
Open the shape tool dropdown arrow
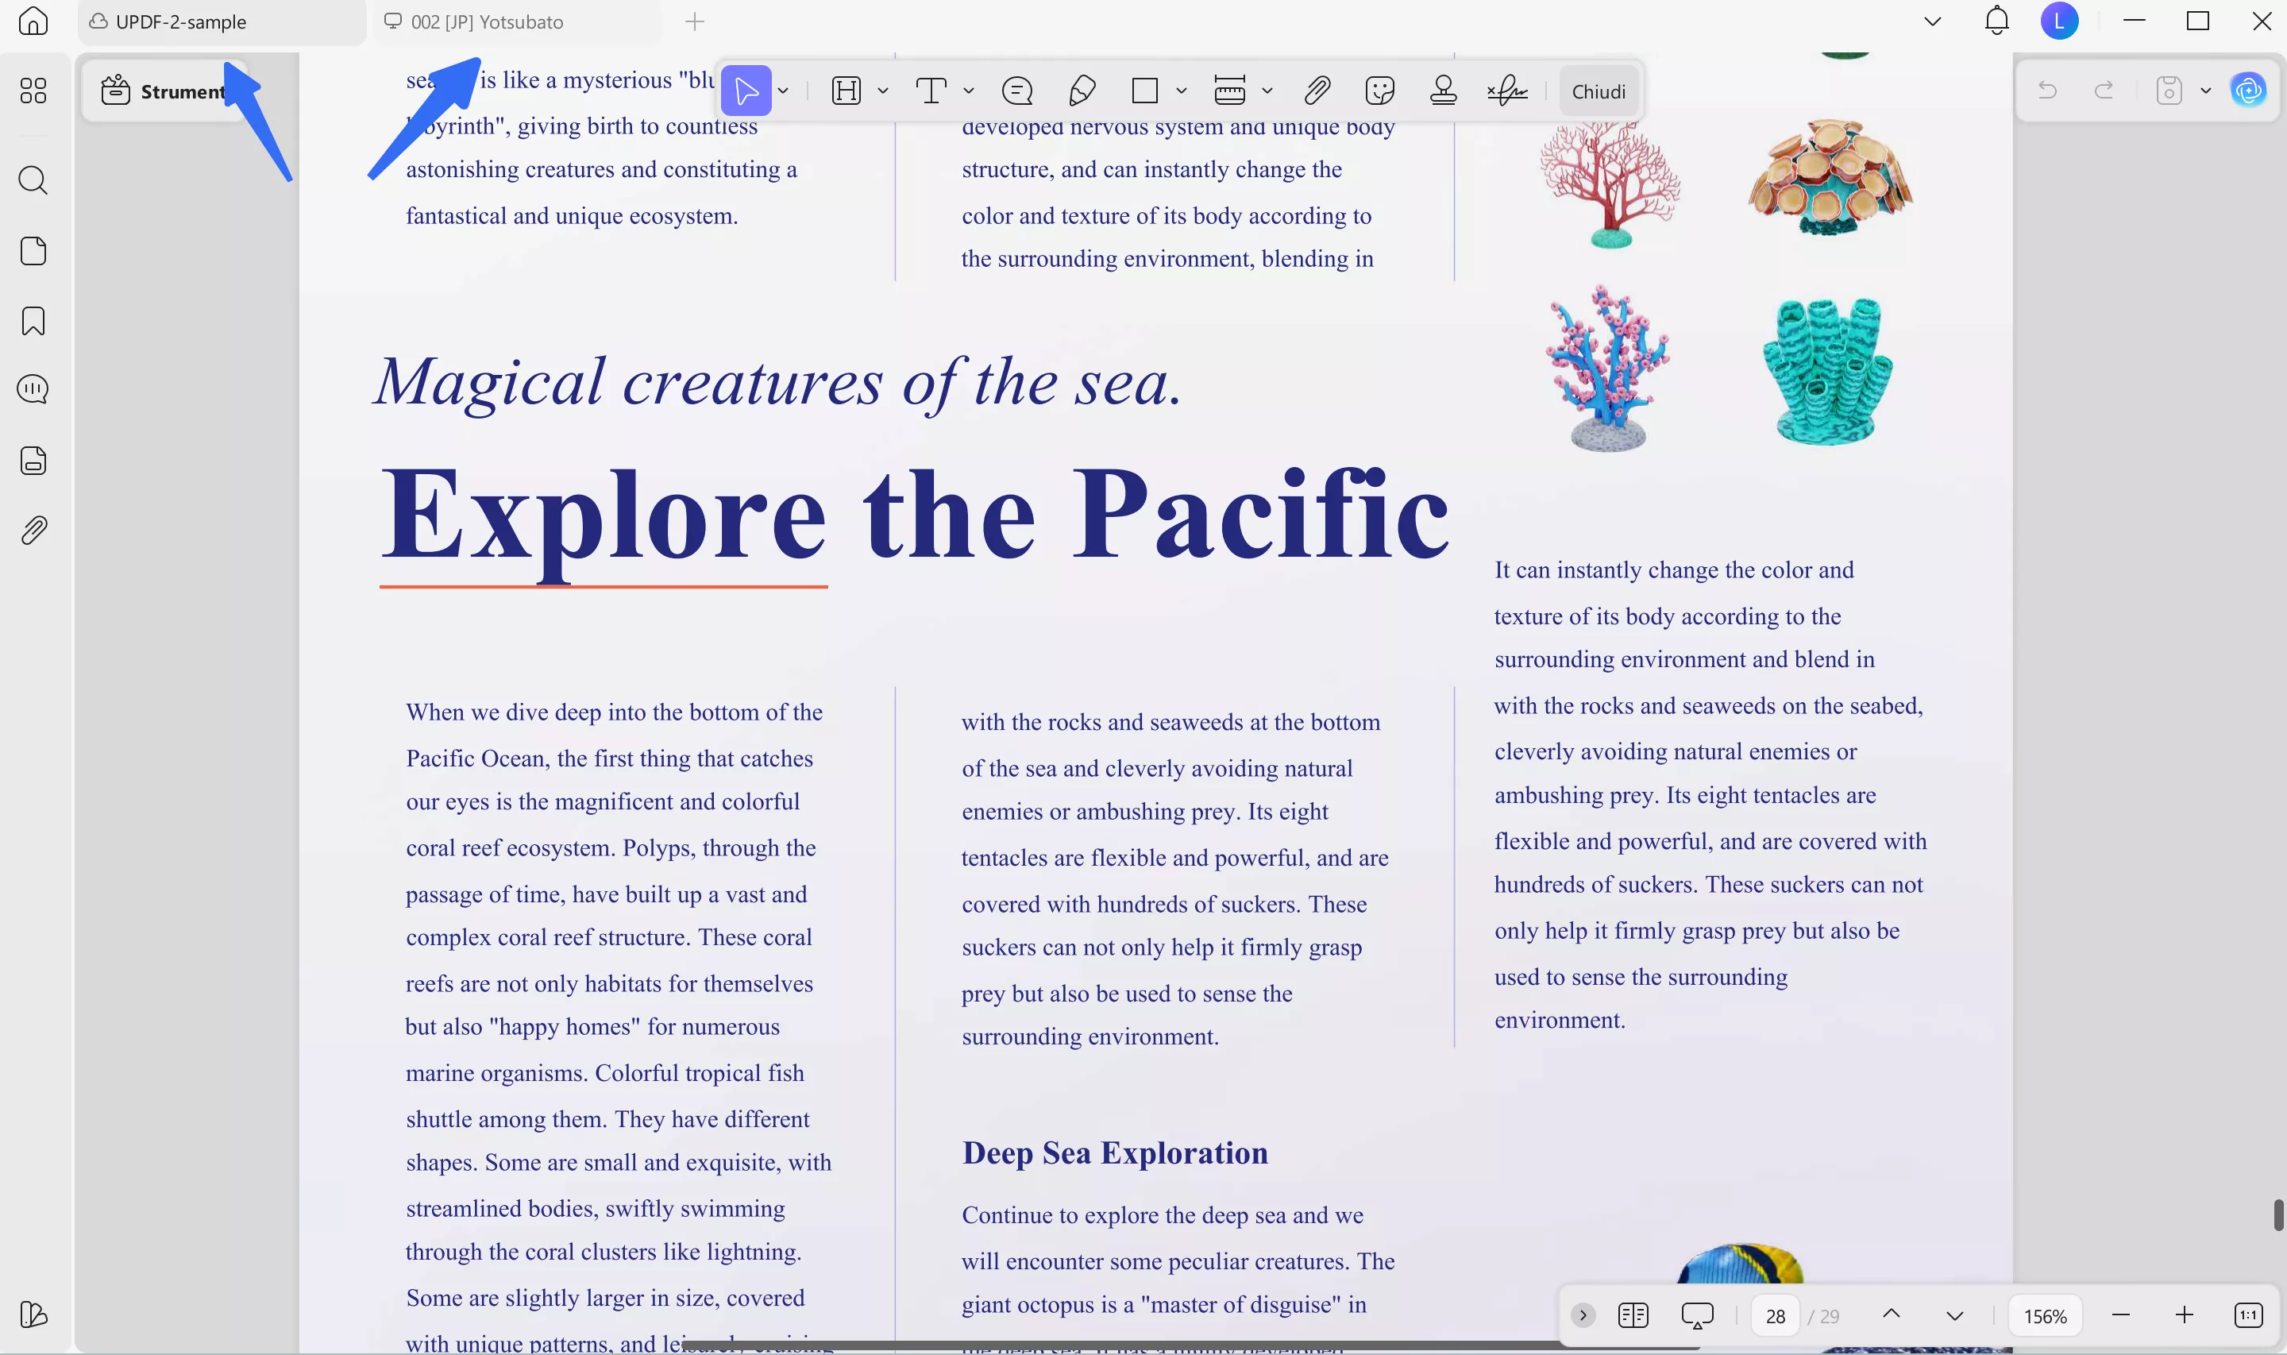tap(1181, 91)
